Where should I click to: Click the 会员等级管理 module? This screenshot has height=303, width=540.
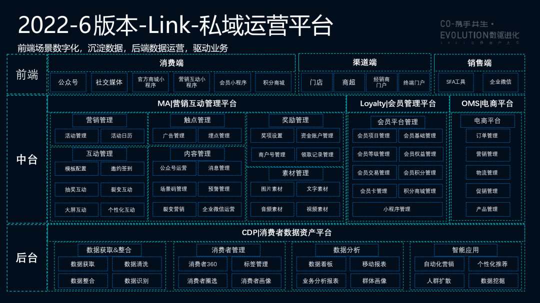pos(373,154)
